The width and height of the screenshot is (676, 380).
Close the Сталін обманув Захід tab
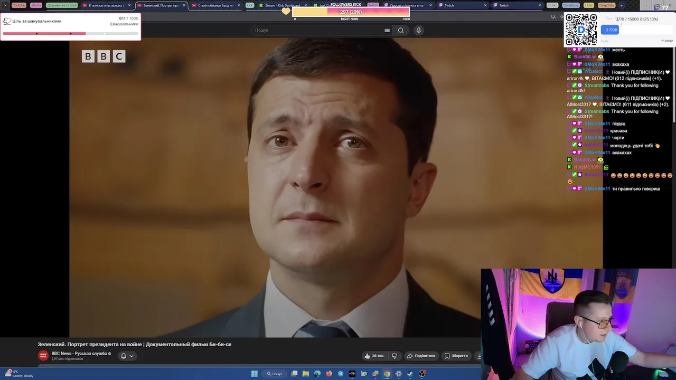coord(239,5)
